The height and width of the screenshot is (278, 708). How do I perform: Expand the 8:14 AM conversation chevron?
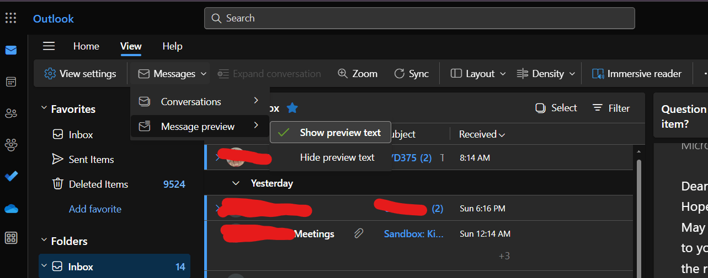(217, 157)
